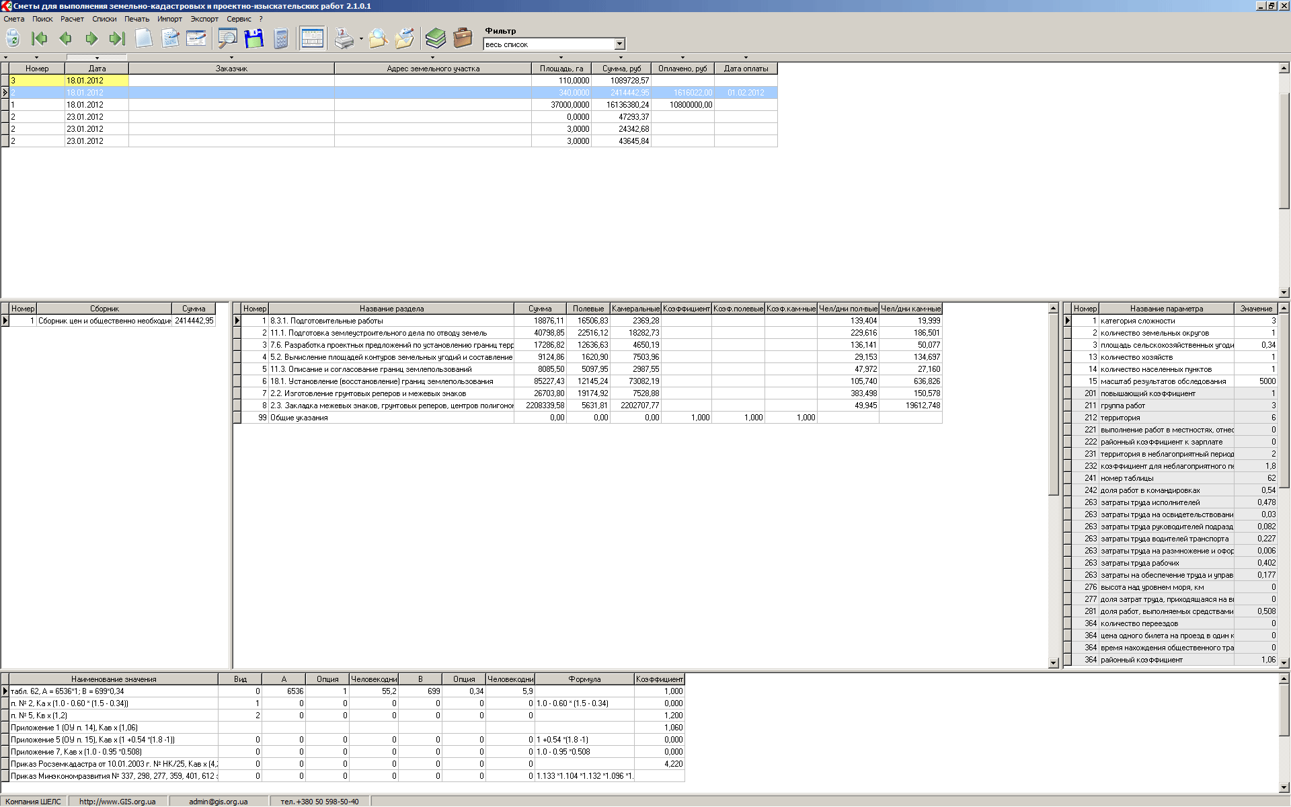The image size is (1291, 807).
Task: Open the Фильтр combo box dropdown
Action: coord(619,44)
